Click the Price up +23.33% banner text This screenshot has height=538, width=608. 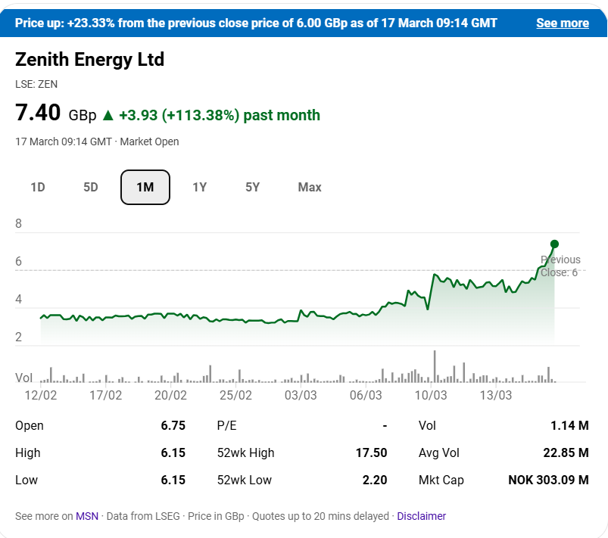(x=256, y=23)
